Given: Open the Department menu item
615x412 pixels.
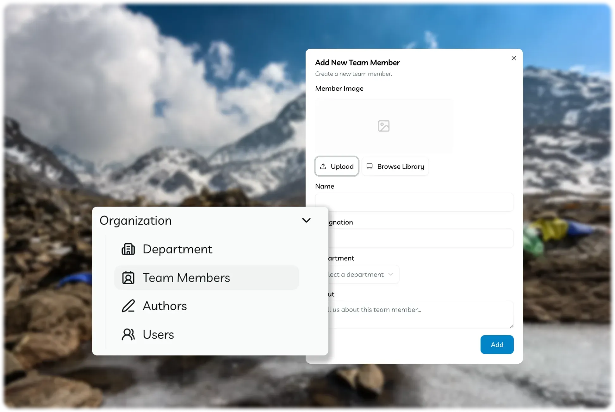Looking at the screenshot, I should tap(207, 249).
